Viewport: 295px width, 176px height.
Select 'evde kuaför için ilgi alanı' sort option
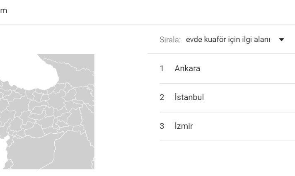click(228, 40)
